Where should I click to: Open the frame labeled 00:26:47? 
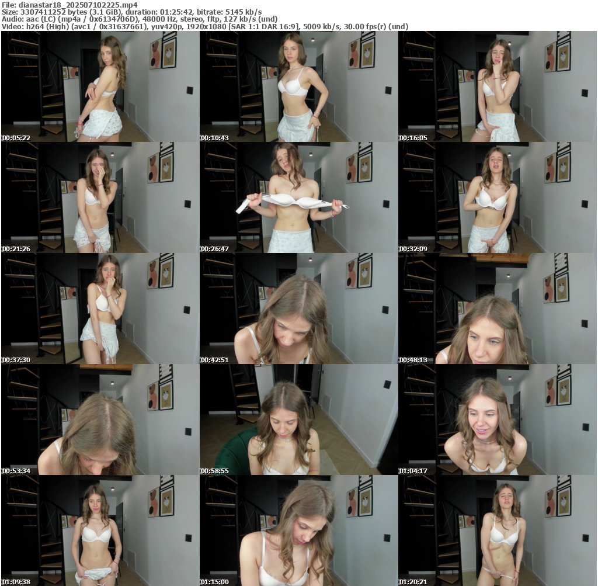298,197
